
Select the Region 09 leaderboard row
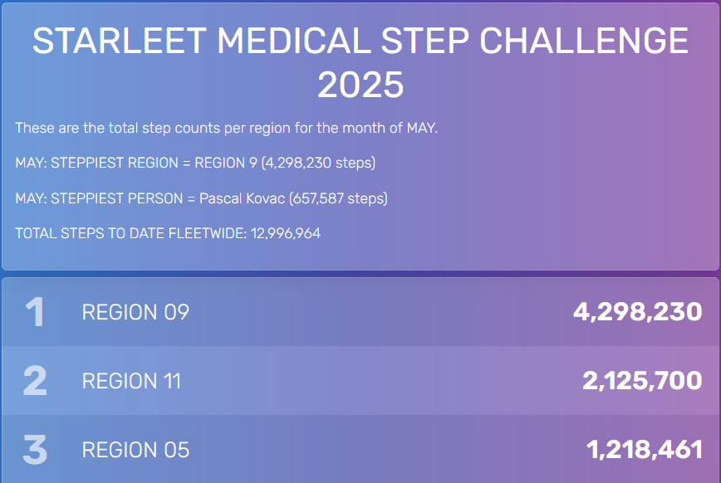coord(360,312)
